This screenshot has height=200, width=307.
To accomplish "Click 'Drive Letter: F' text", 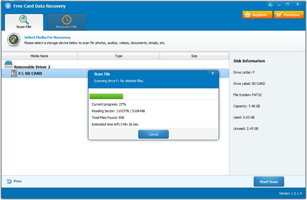I will [x=244, y=72].
